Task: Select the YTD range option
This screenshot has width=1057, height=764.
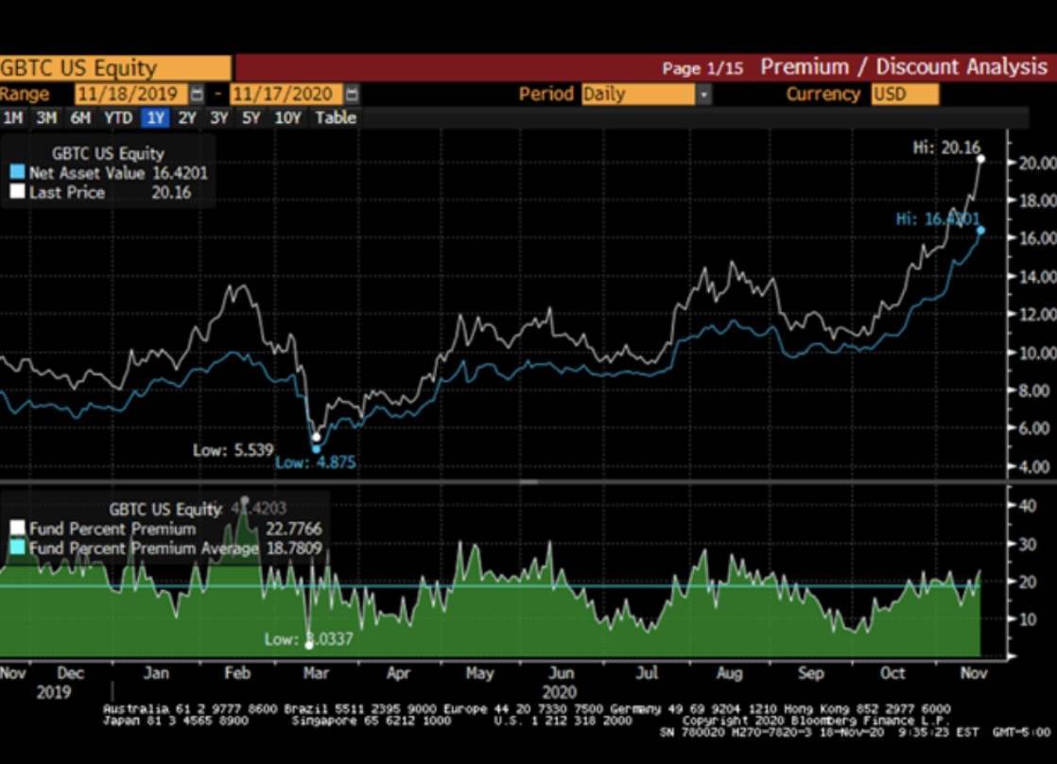Action: (118, 117)
